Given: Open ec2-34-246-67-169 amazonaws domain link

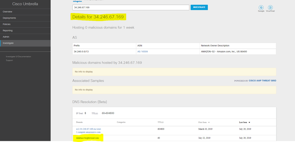Looking at the screenshot, I should coord(89,130).
